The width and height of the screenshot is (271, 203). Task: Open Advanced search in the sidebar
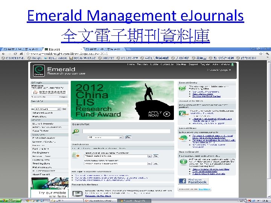click(43, 113)
